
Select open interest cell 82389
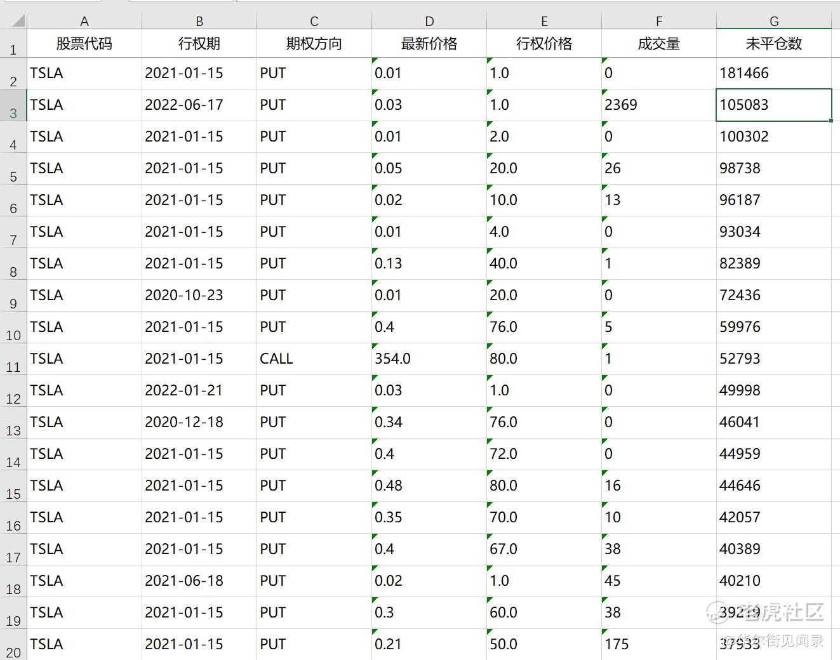[773, 263]
